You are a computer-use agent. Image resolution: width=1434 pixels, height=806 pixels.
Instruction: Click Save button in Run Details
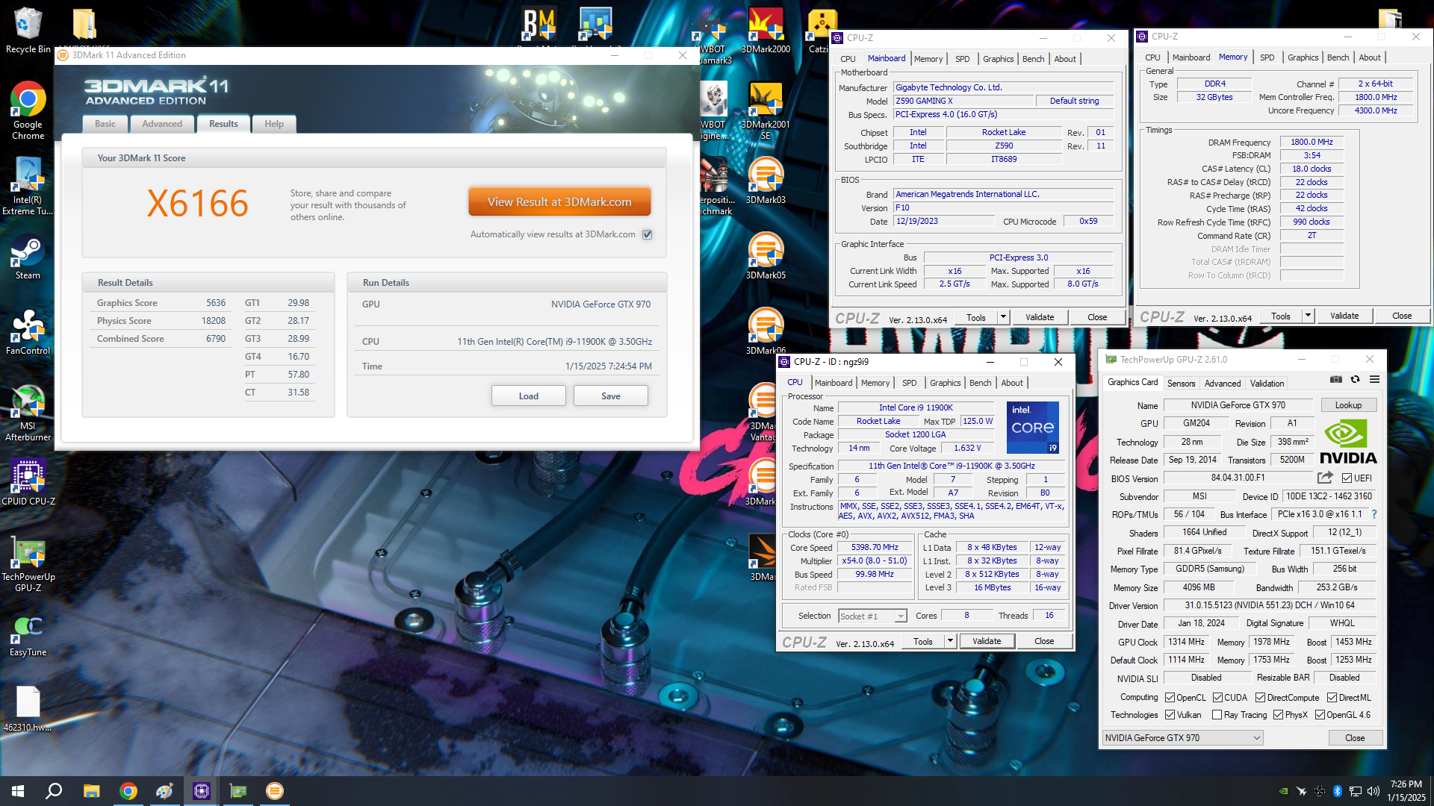610,396
